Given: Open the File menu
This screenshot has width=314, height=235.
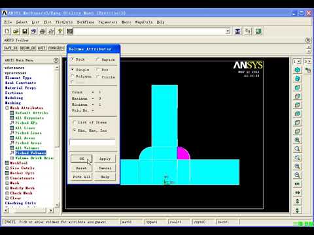Looking at the screenshot, I should click(x=8, y=22).
